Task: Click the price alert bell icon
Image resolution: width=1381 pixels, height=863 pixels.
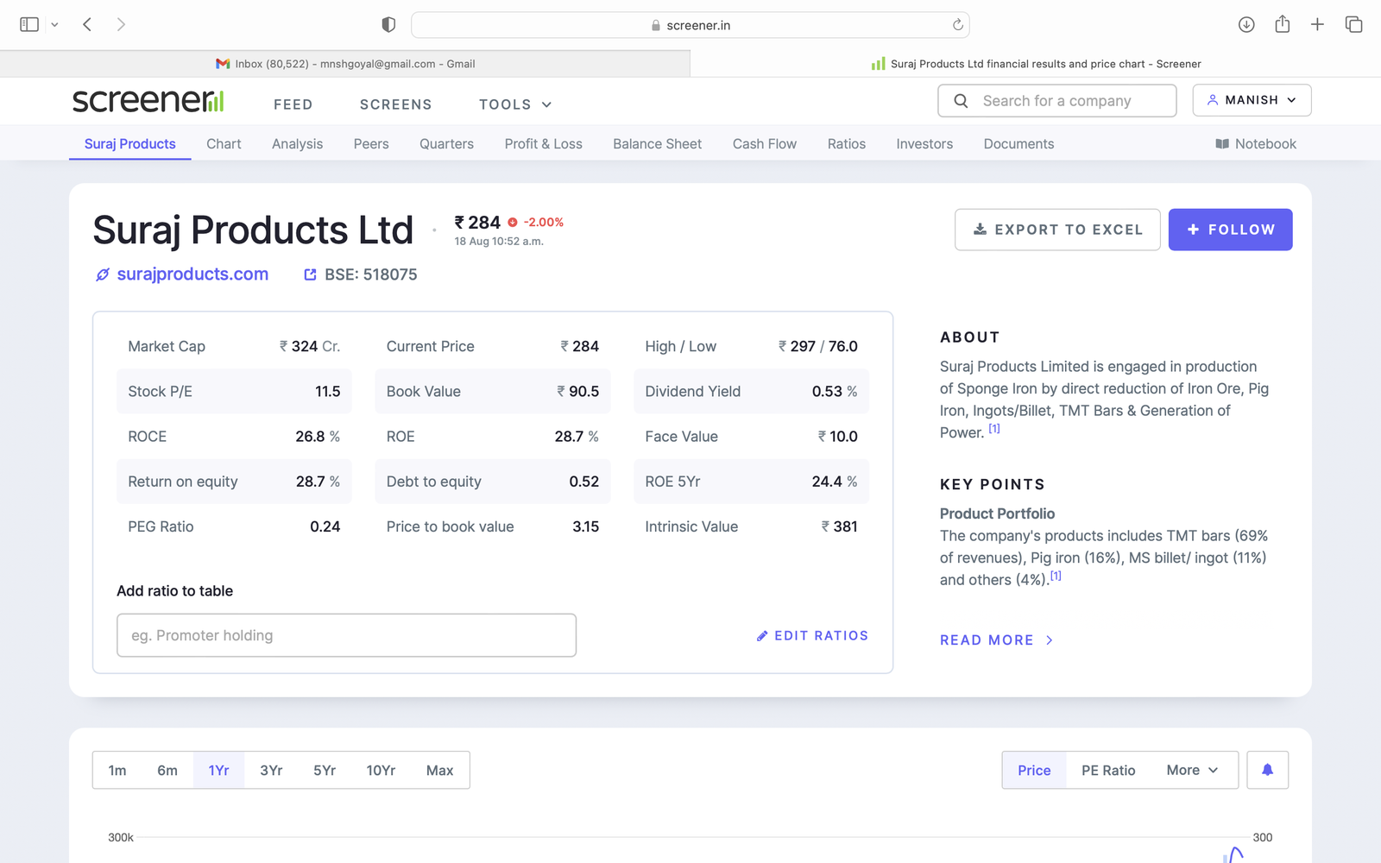Action: coord(1267,770)
